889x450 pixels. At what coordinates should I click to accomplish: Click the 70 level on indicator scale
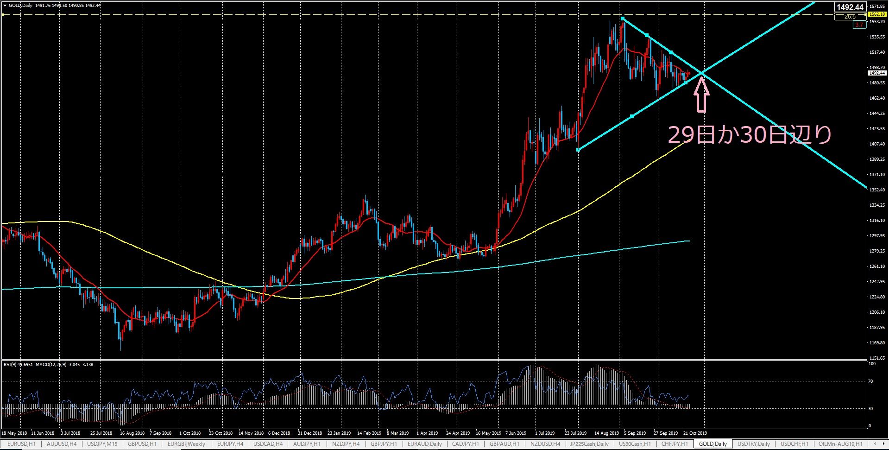(870, 381)
